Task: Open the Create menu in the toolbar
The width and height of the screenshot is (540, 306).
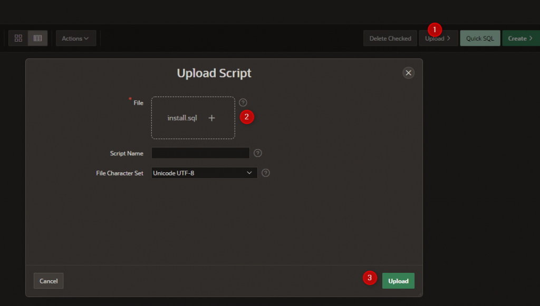Action: [x=520, y=38]
